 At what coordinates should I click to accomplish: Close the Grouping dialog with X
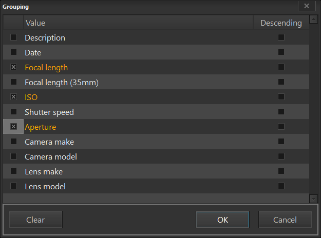(307, 6)
